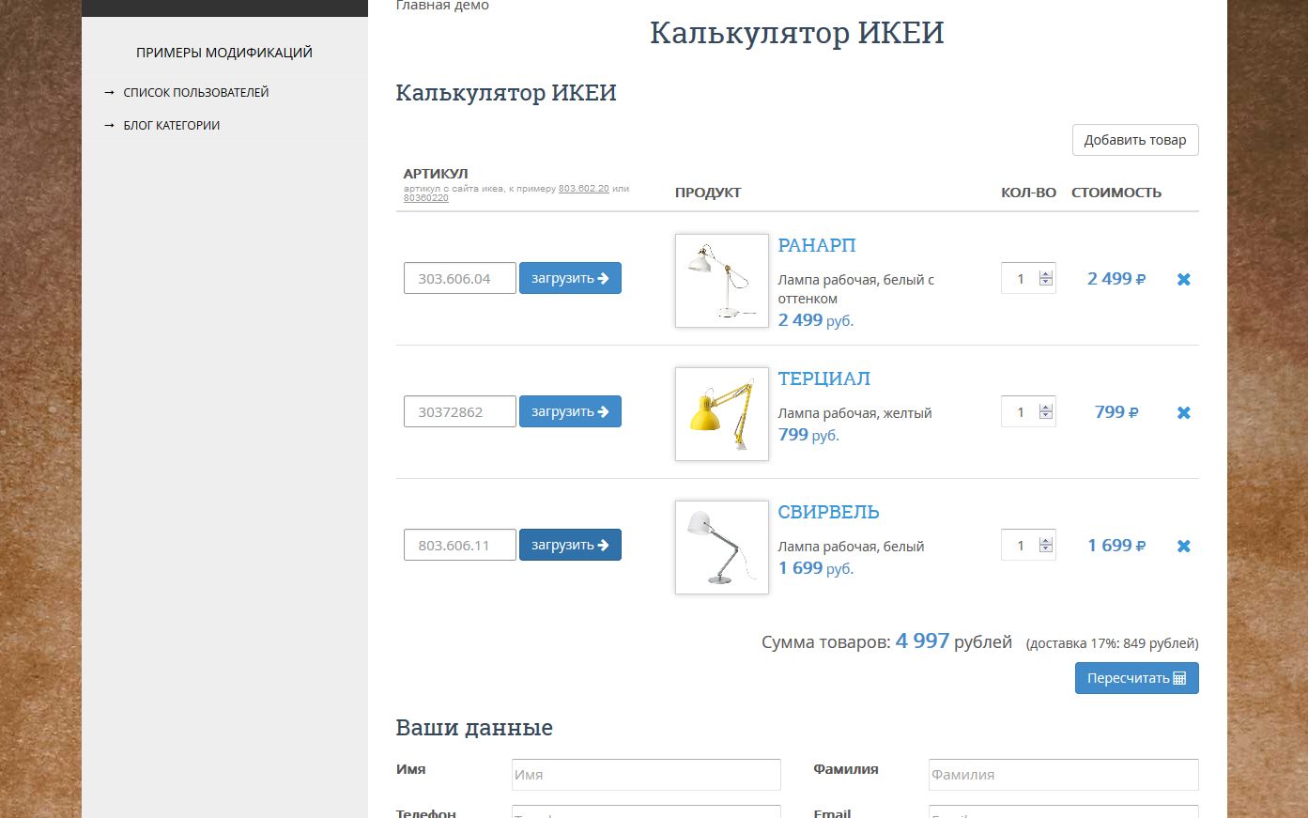Viewport: 1308px width, 818px height.
Task: Click the загрузить button next to article 30372862
Action: click(x=570, y=411)
